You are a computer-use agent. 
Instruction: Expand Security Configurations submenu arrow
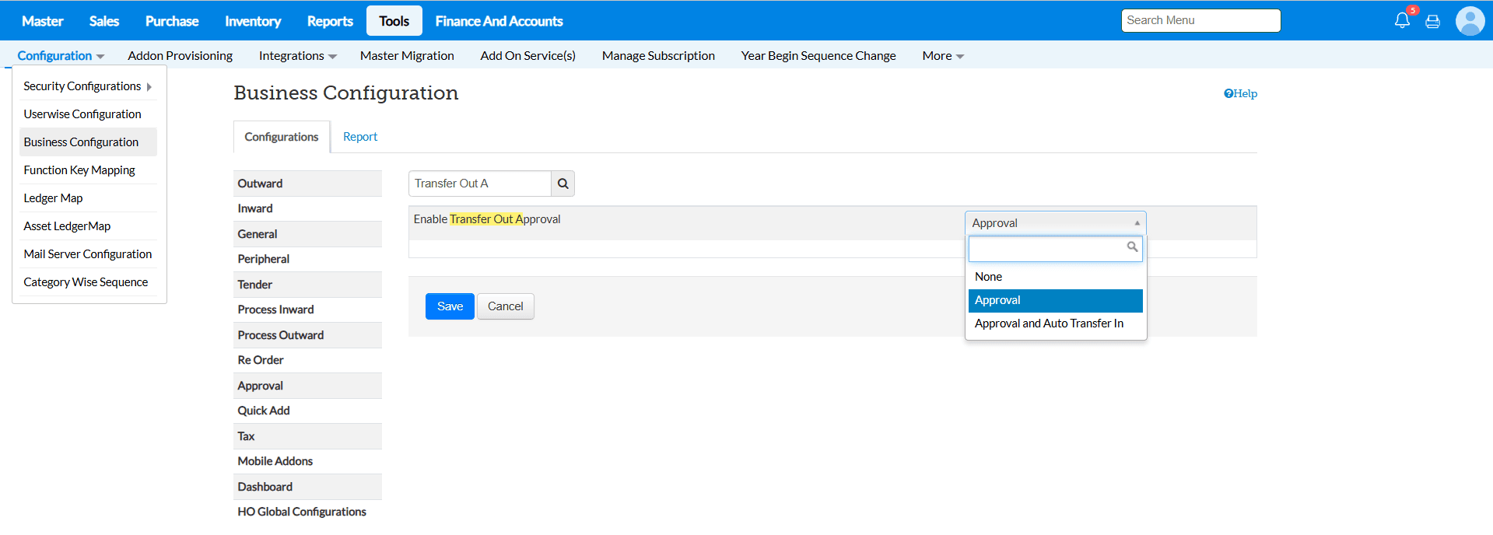coord(149,87)
